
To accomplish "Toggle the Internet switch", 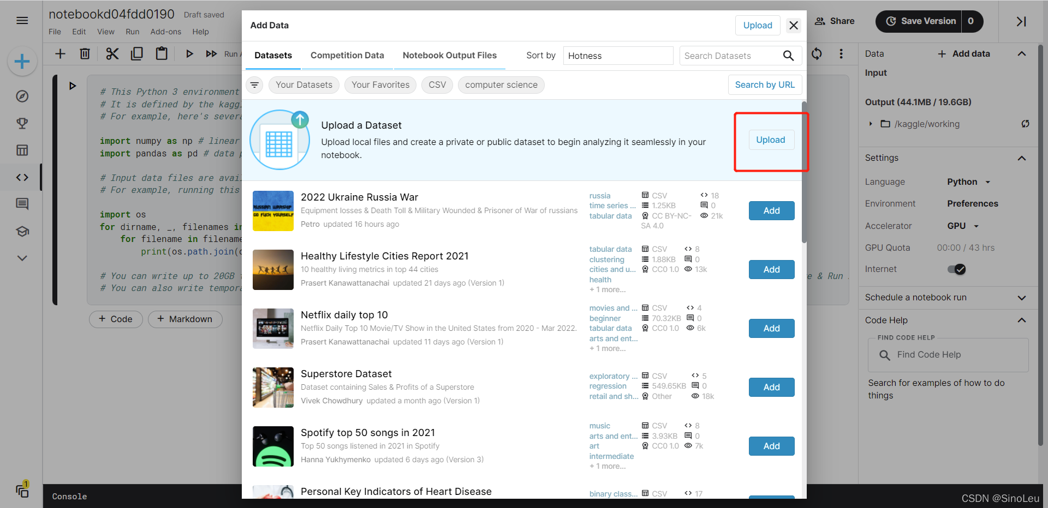I will point(957,269).
